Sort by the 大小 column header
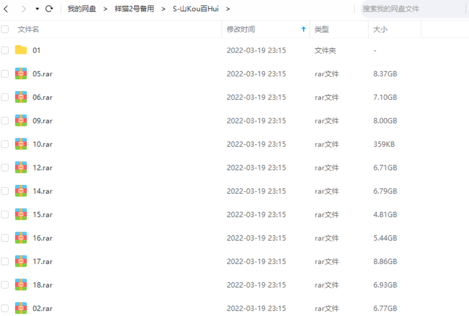This screenshot has width=469, height=316. (x=380, y=30)
